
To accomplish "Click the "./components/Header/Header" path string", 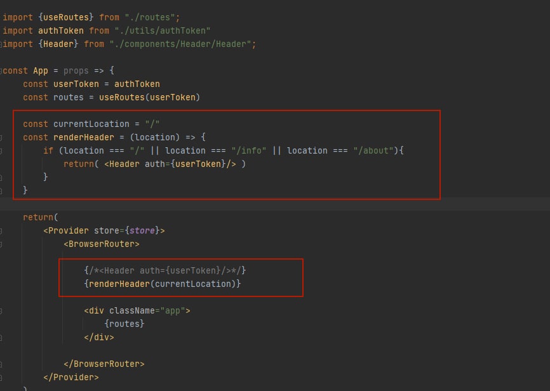I will coord(180,44).
